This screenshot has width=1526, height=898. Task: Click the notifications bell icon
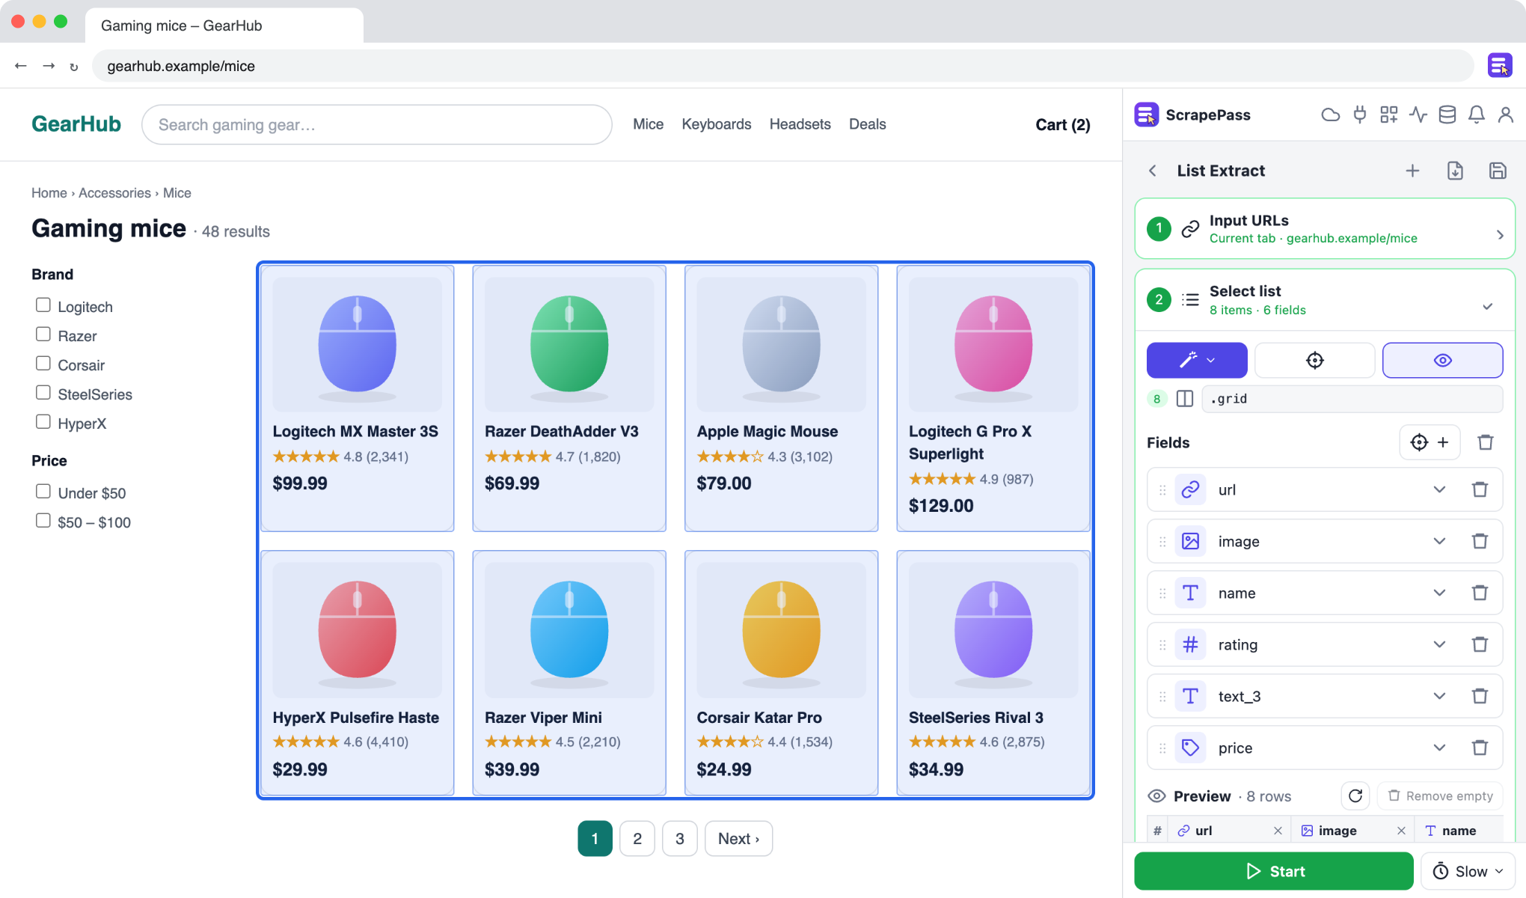pyautogui.click(x=1477, y=114)
